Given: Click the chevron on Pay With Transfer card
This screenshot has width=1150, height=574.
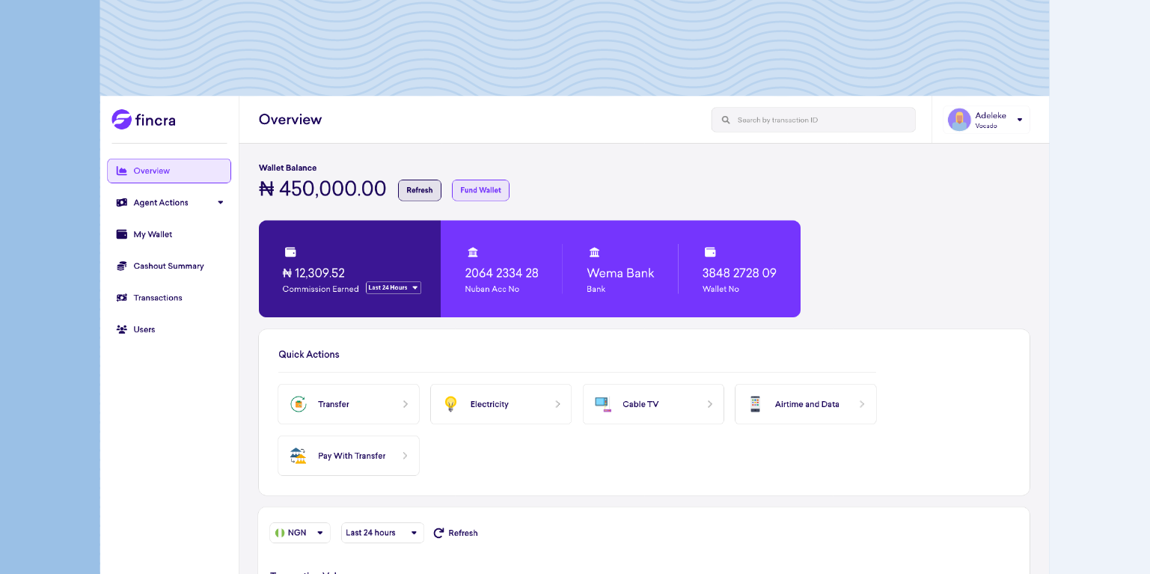Looking at the screenshot, I should pyautogui.click(x=406, y=456).
